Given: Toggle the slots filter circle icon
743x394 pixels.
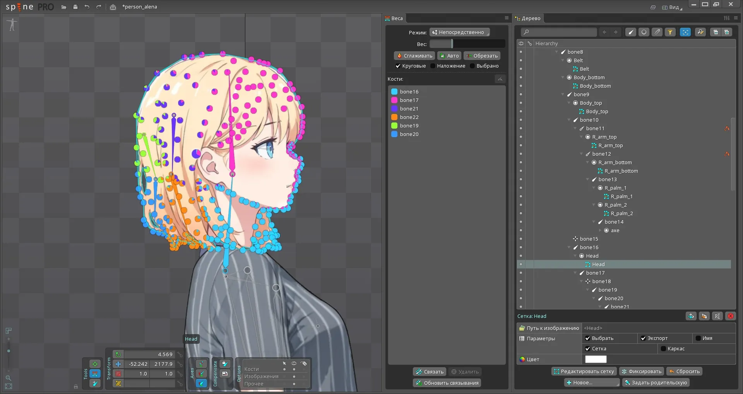Looking at the screenshot, I should (644, 32).
